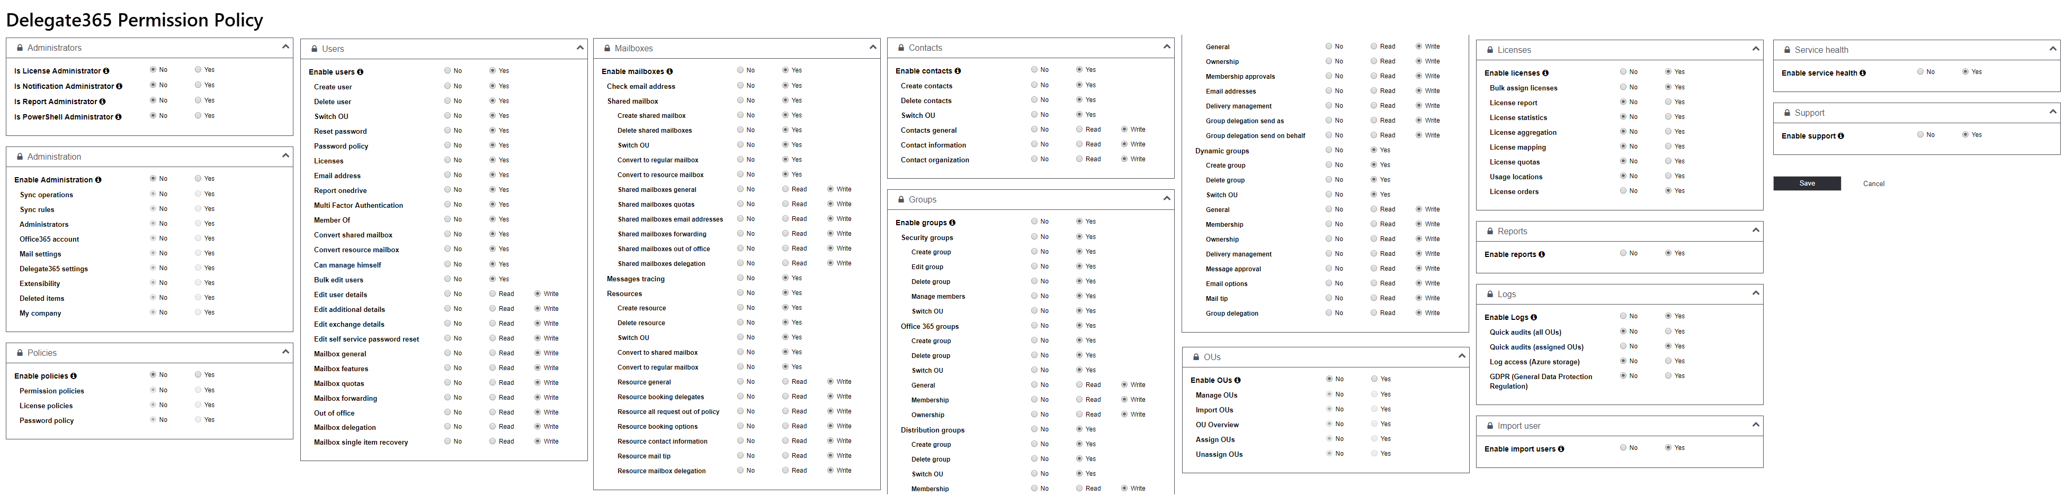This screenshot has width=2065, height=497.
Task: Set Multi Factor Authentication to No
Action: [x=448, y=205]
